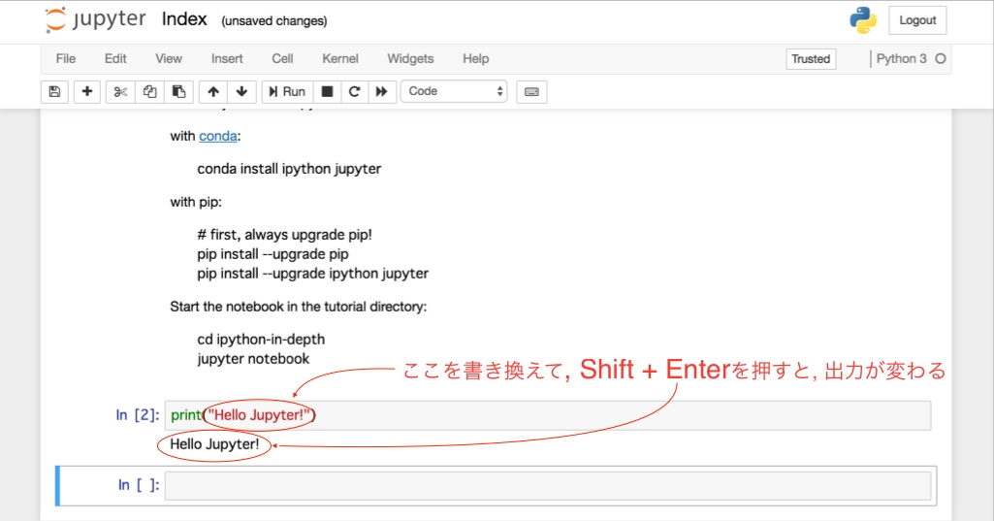Click '# first, always upgrade pip!' line
This screenshot has width=994, height=521.
coord(285,235)
